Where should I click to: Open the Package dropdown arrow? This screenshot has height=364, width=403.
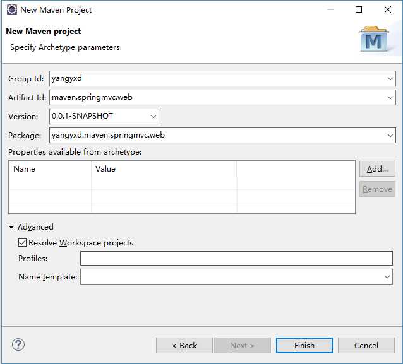(390, 135)
